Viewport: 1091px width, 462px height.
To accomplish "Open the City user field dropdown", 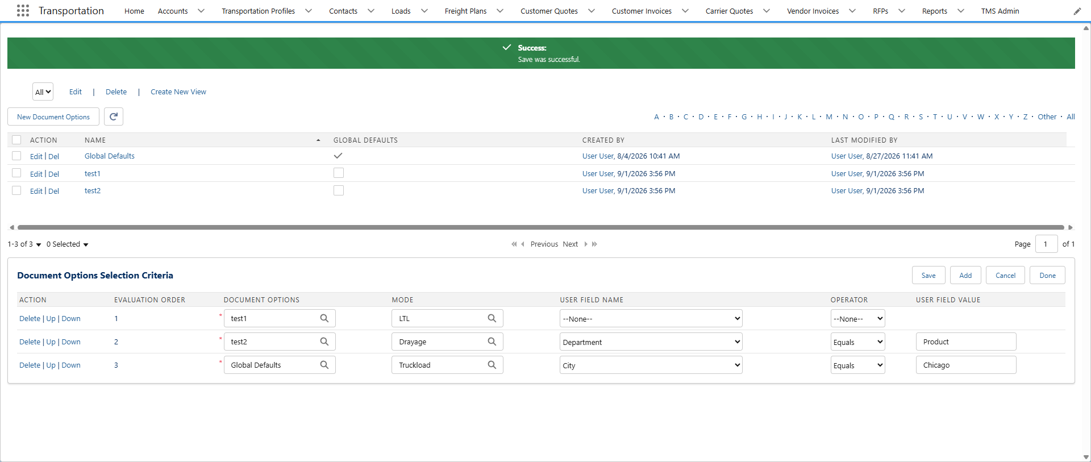I will point(651,365).
